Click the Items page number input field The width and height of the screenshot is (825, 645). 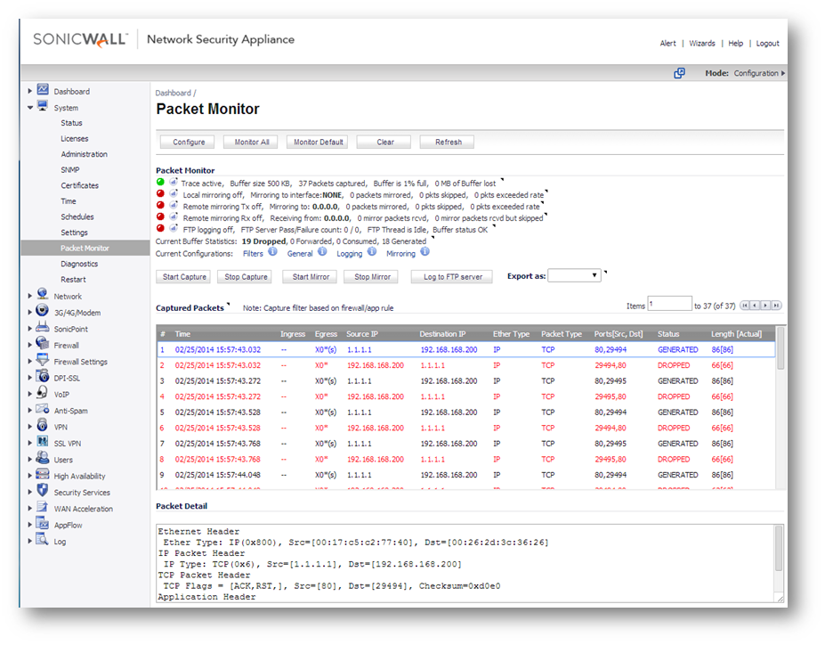coord(669,305)
